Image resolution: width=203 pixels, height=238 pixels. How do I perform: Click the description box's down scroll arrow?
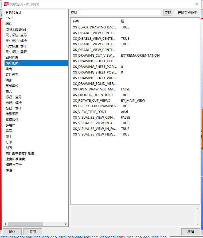198,224
